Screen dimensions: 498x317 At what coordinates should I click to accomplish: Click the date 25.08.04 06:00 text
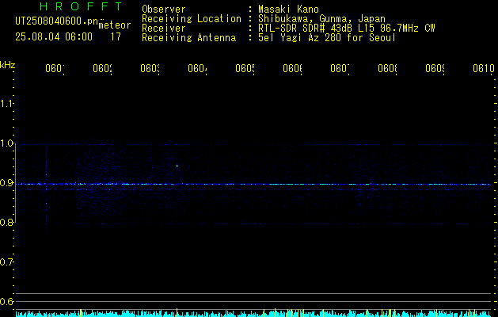click(x=54, y=37)
